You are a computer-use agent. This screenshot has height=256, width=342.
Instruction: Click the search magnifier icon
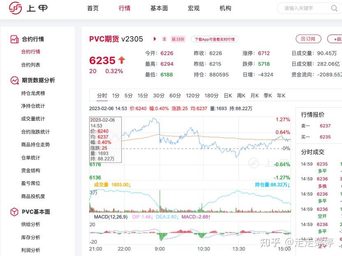click(x=334, y=8)
